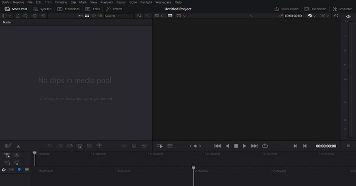Screen dimensions: 356x186
Task: Open the Trim menu
Action: click(x=48, y=2)
